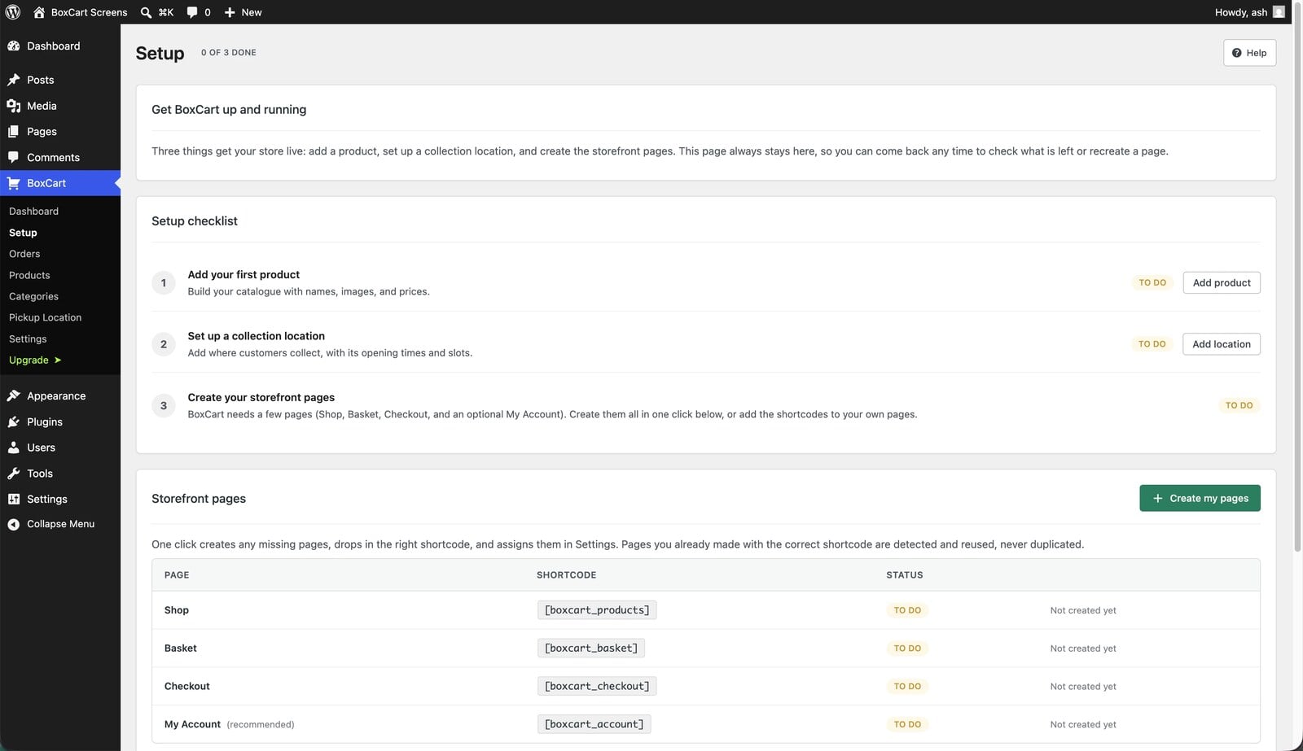
Task: Click the BoxCart shopping cart icon
Action: pos(14,183)
